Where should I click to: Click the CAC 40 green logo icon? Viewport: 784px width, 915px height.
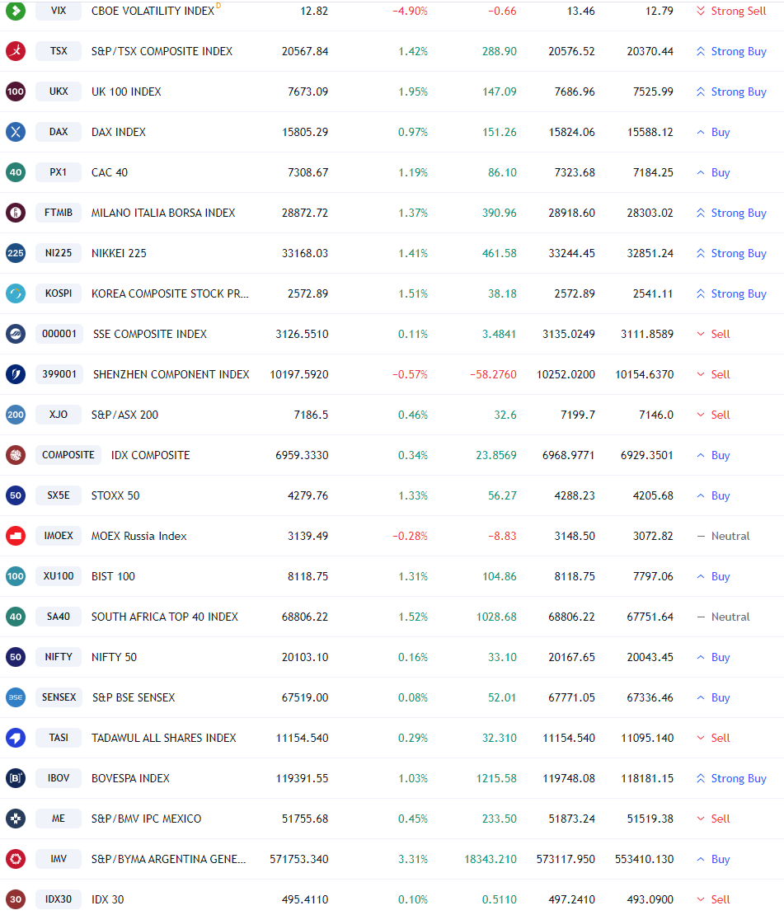[16, 172]
